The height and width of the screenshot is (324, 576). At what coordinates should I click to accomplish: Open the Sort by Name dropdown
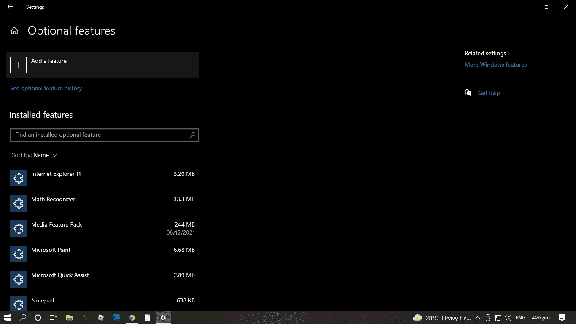(x=35, y=155)
